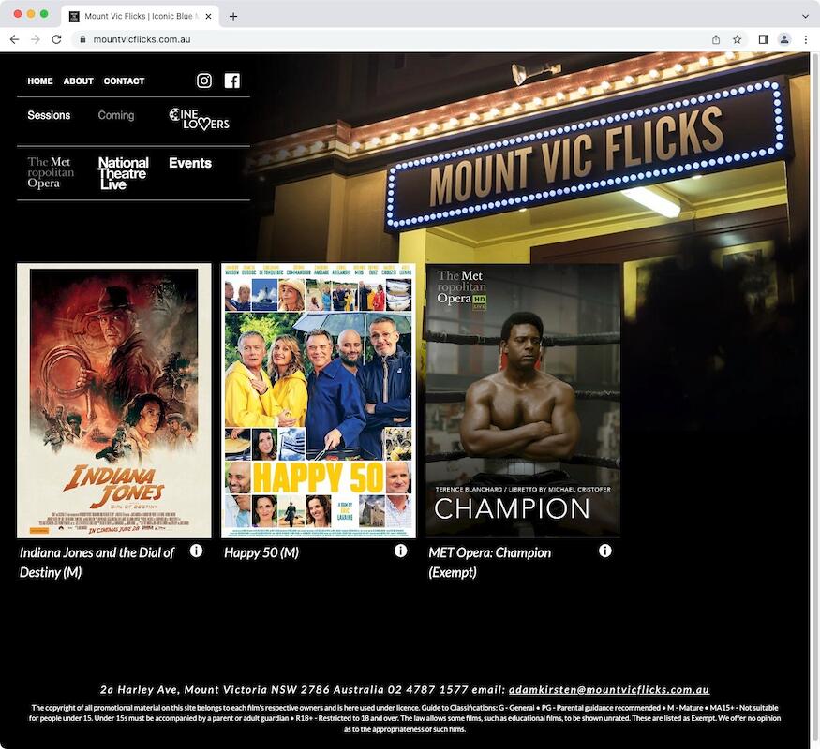Click the cinema address text in footer
The width and height of the screenshot is (820, 749).
(242, 689)
